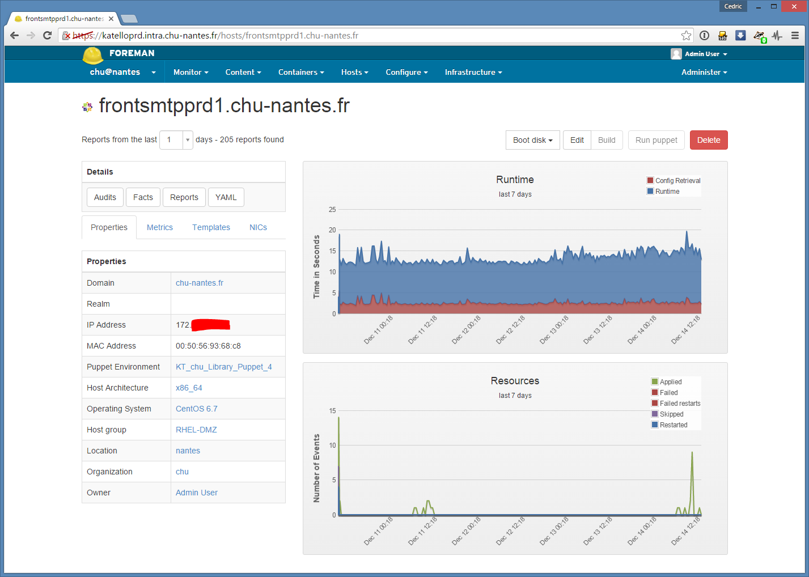This screenshot has width=809, height=577.
Task: Open the report days dropdown
Action: click(x=187, y=140)
